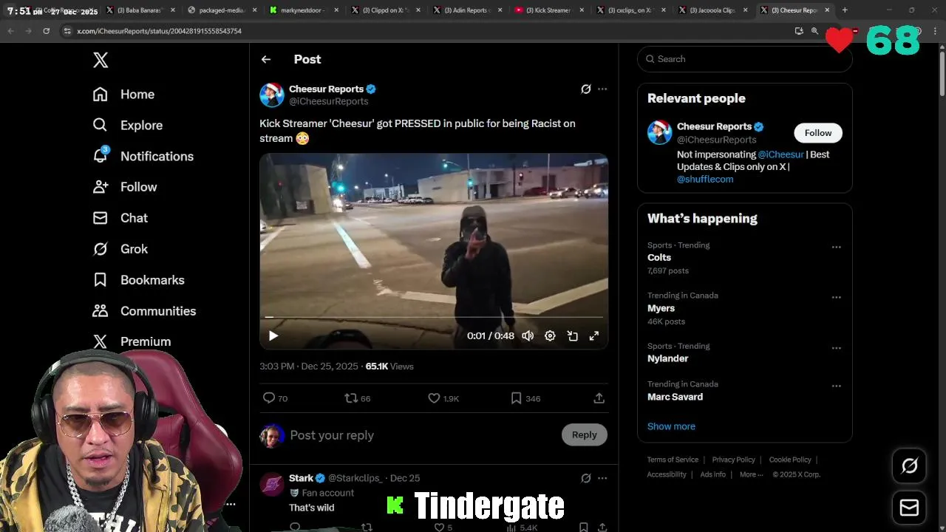Screen dimensions: 946x532
Task: Expand the More footer menu
Action: (751, 474)
